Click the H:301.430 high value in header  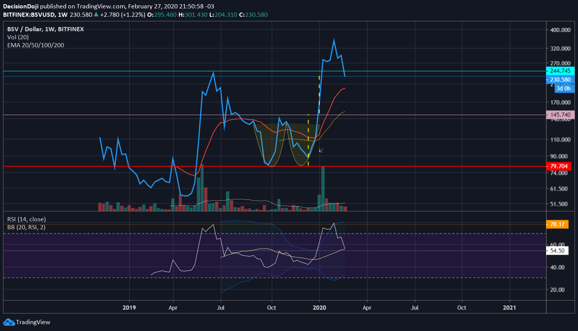click(x=193, y=15)
